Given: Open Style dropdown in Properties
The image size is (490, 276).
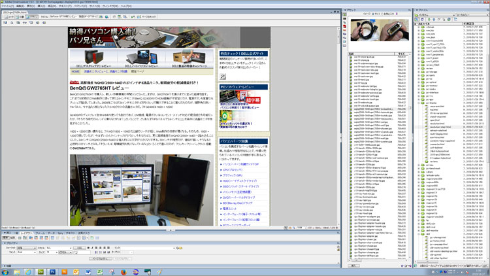Looking at the screenshot, I should (x=59, y=248).
